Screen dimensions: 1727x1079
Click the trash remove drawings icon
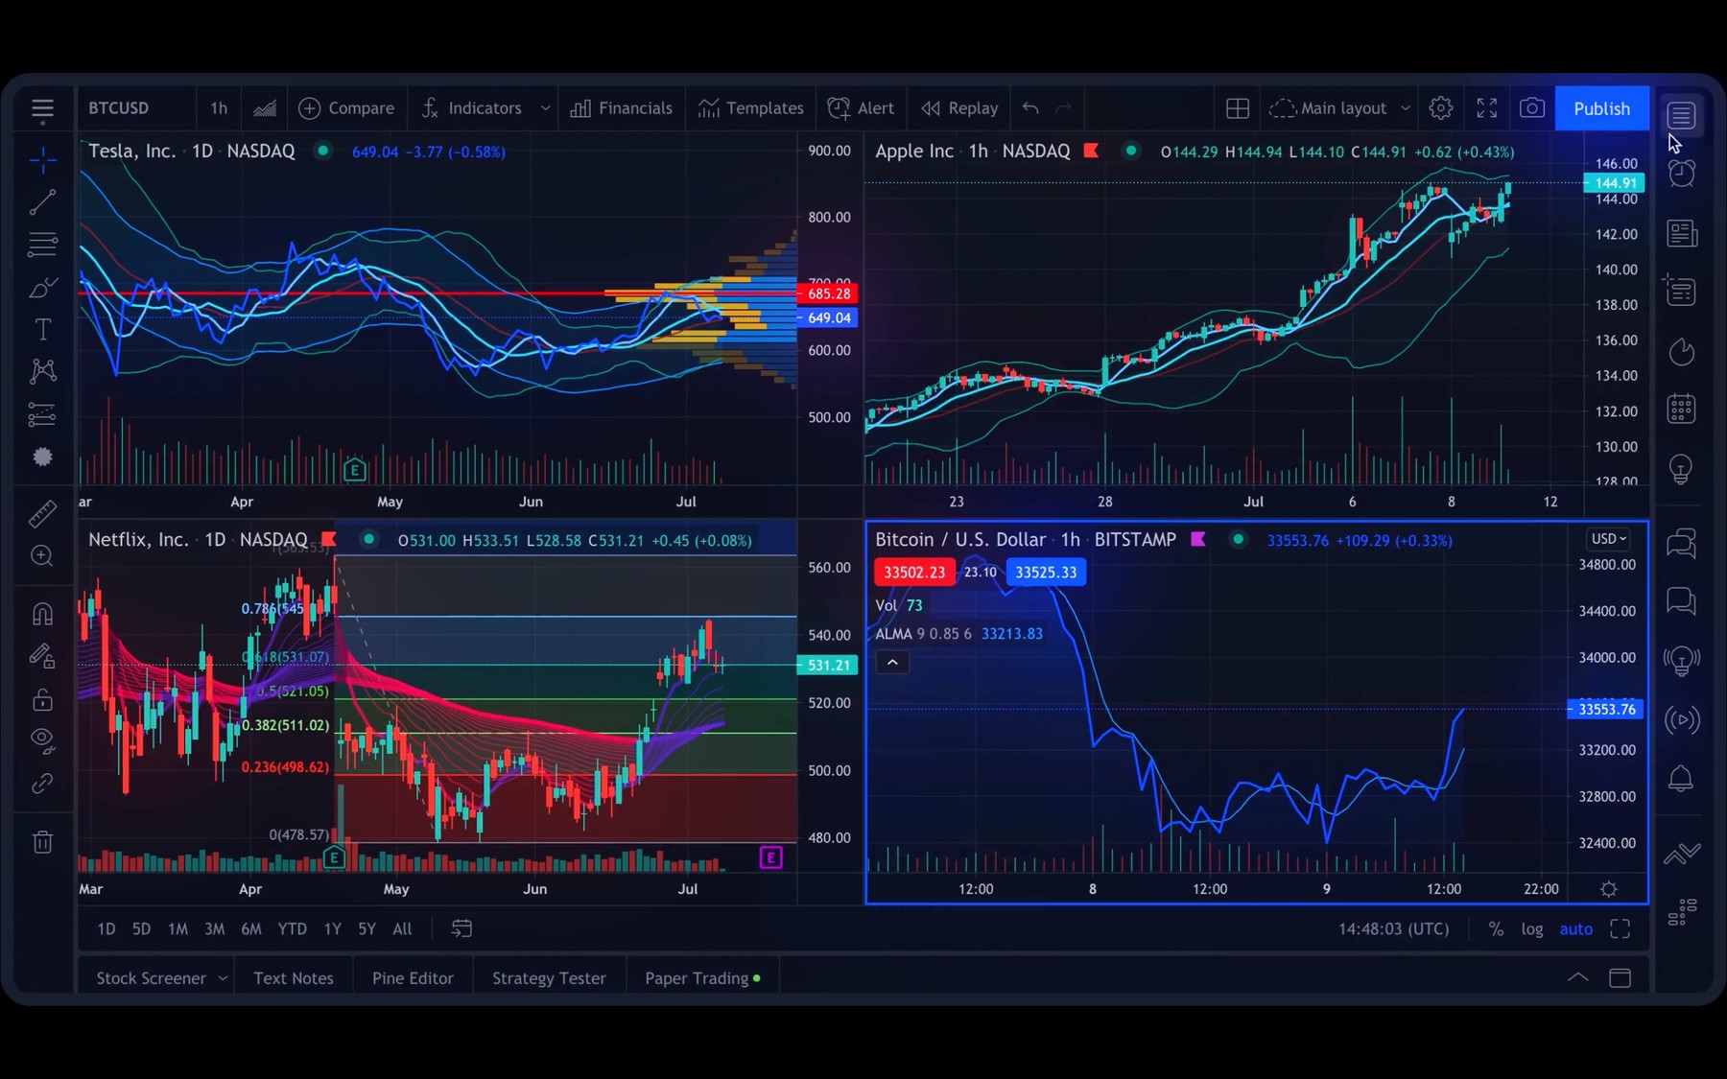42,842
